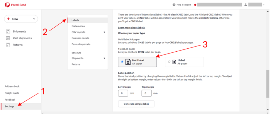
Task: Click the 'Multi label A4 paper' description text
Action: pyautogui.click(x=129, y=39)
